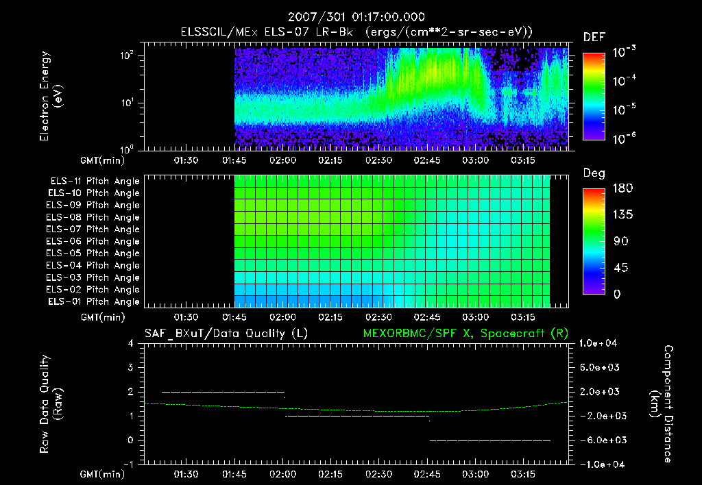The image size is (702, 485).
Task: Click the 'Deg' colorbar title
Action: coord(594,173)
